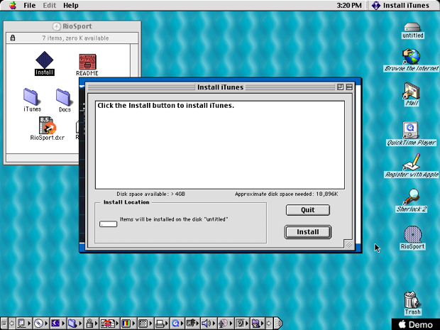The height and width of the screenshot is (330, 440).
Task: Click the lock icon in RioSport window header
Action: pos(12,38)
